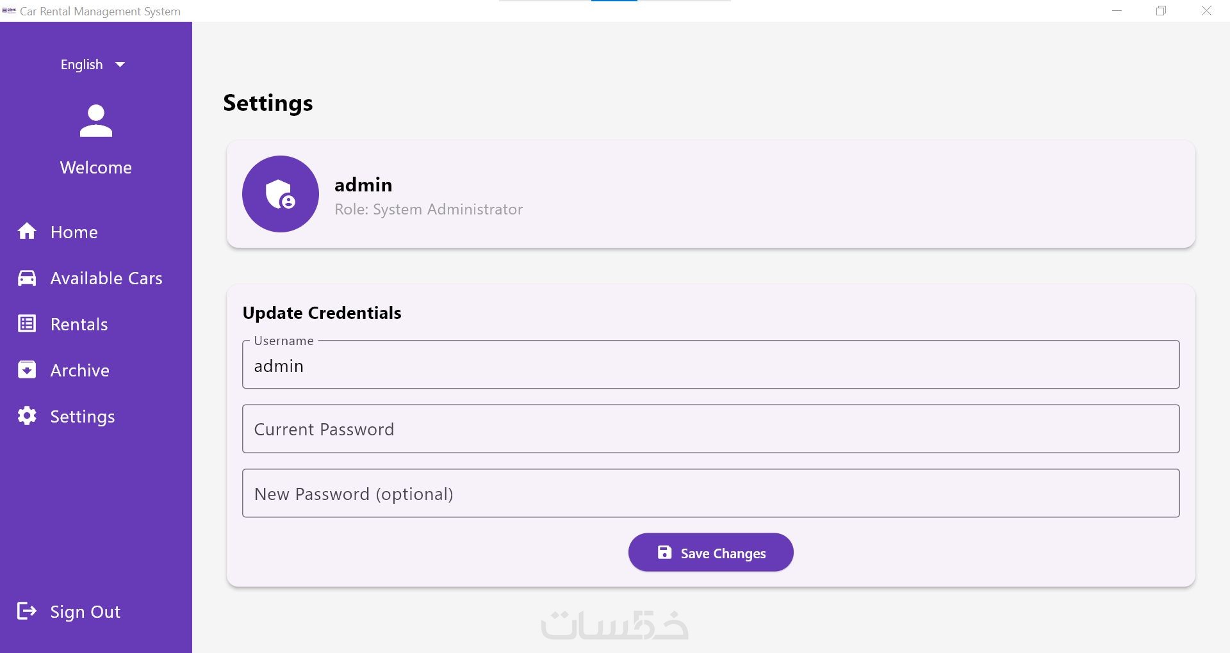This screenshot has width=1230, height=653.
Task: Click the Available Cars car icon
Action: (x=27, y=278)
